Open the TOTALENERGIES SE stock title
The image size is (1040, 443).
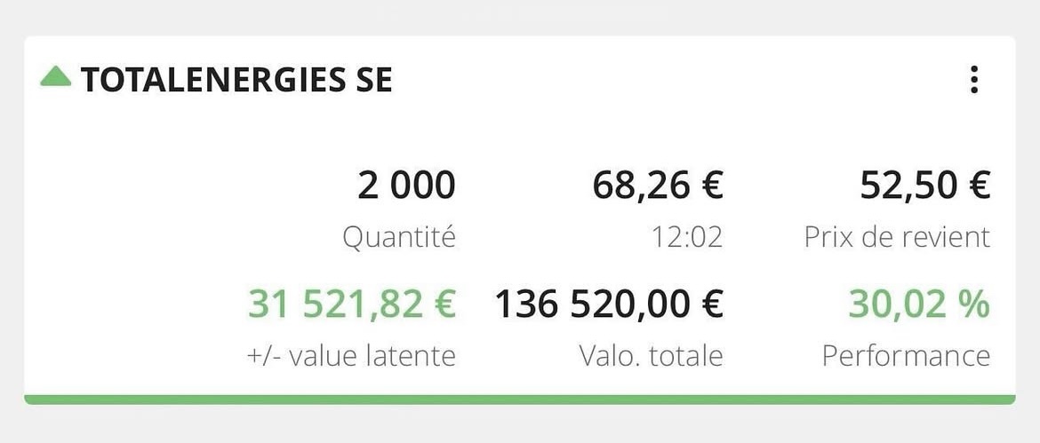(x=236, y=81)
